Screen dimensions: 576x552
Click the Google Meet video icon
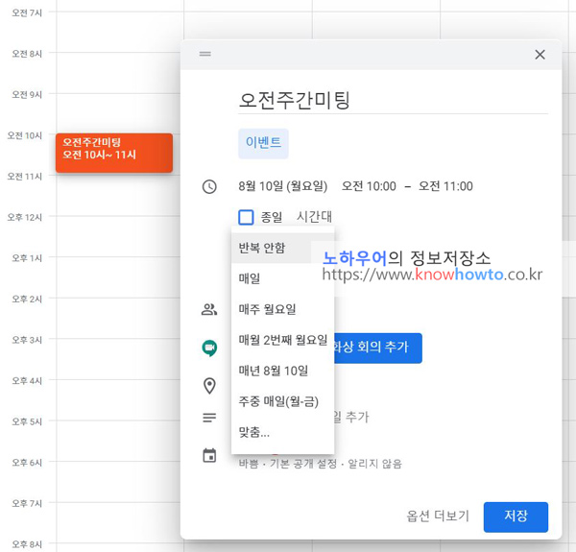coord(209,348)
